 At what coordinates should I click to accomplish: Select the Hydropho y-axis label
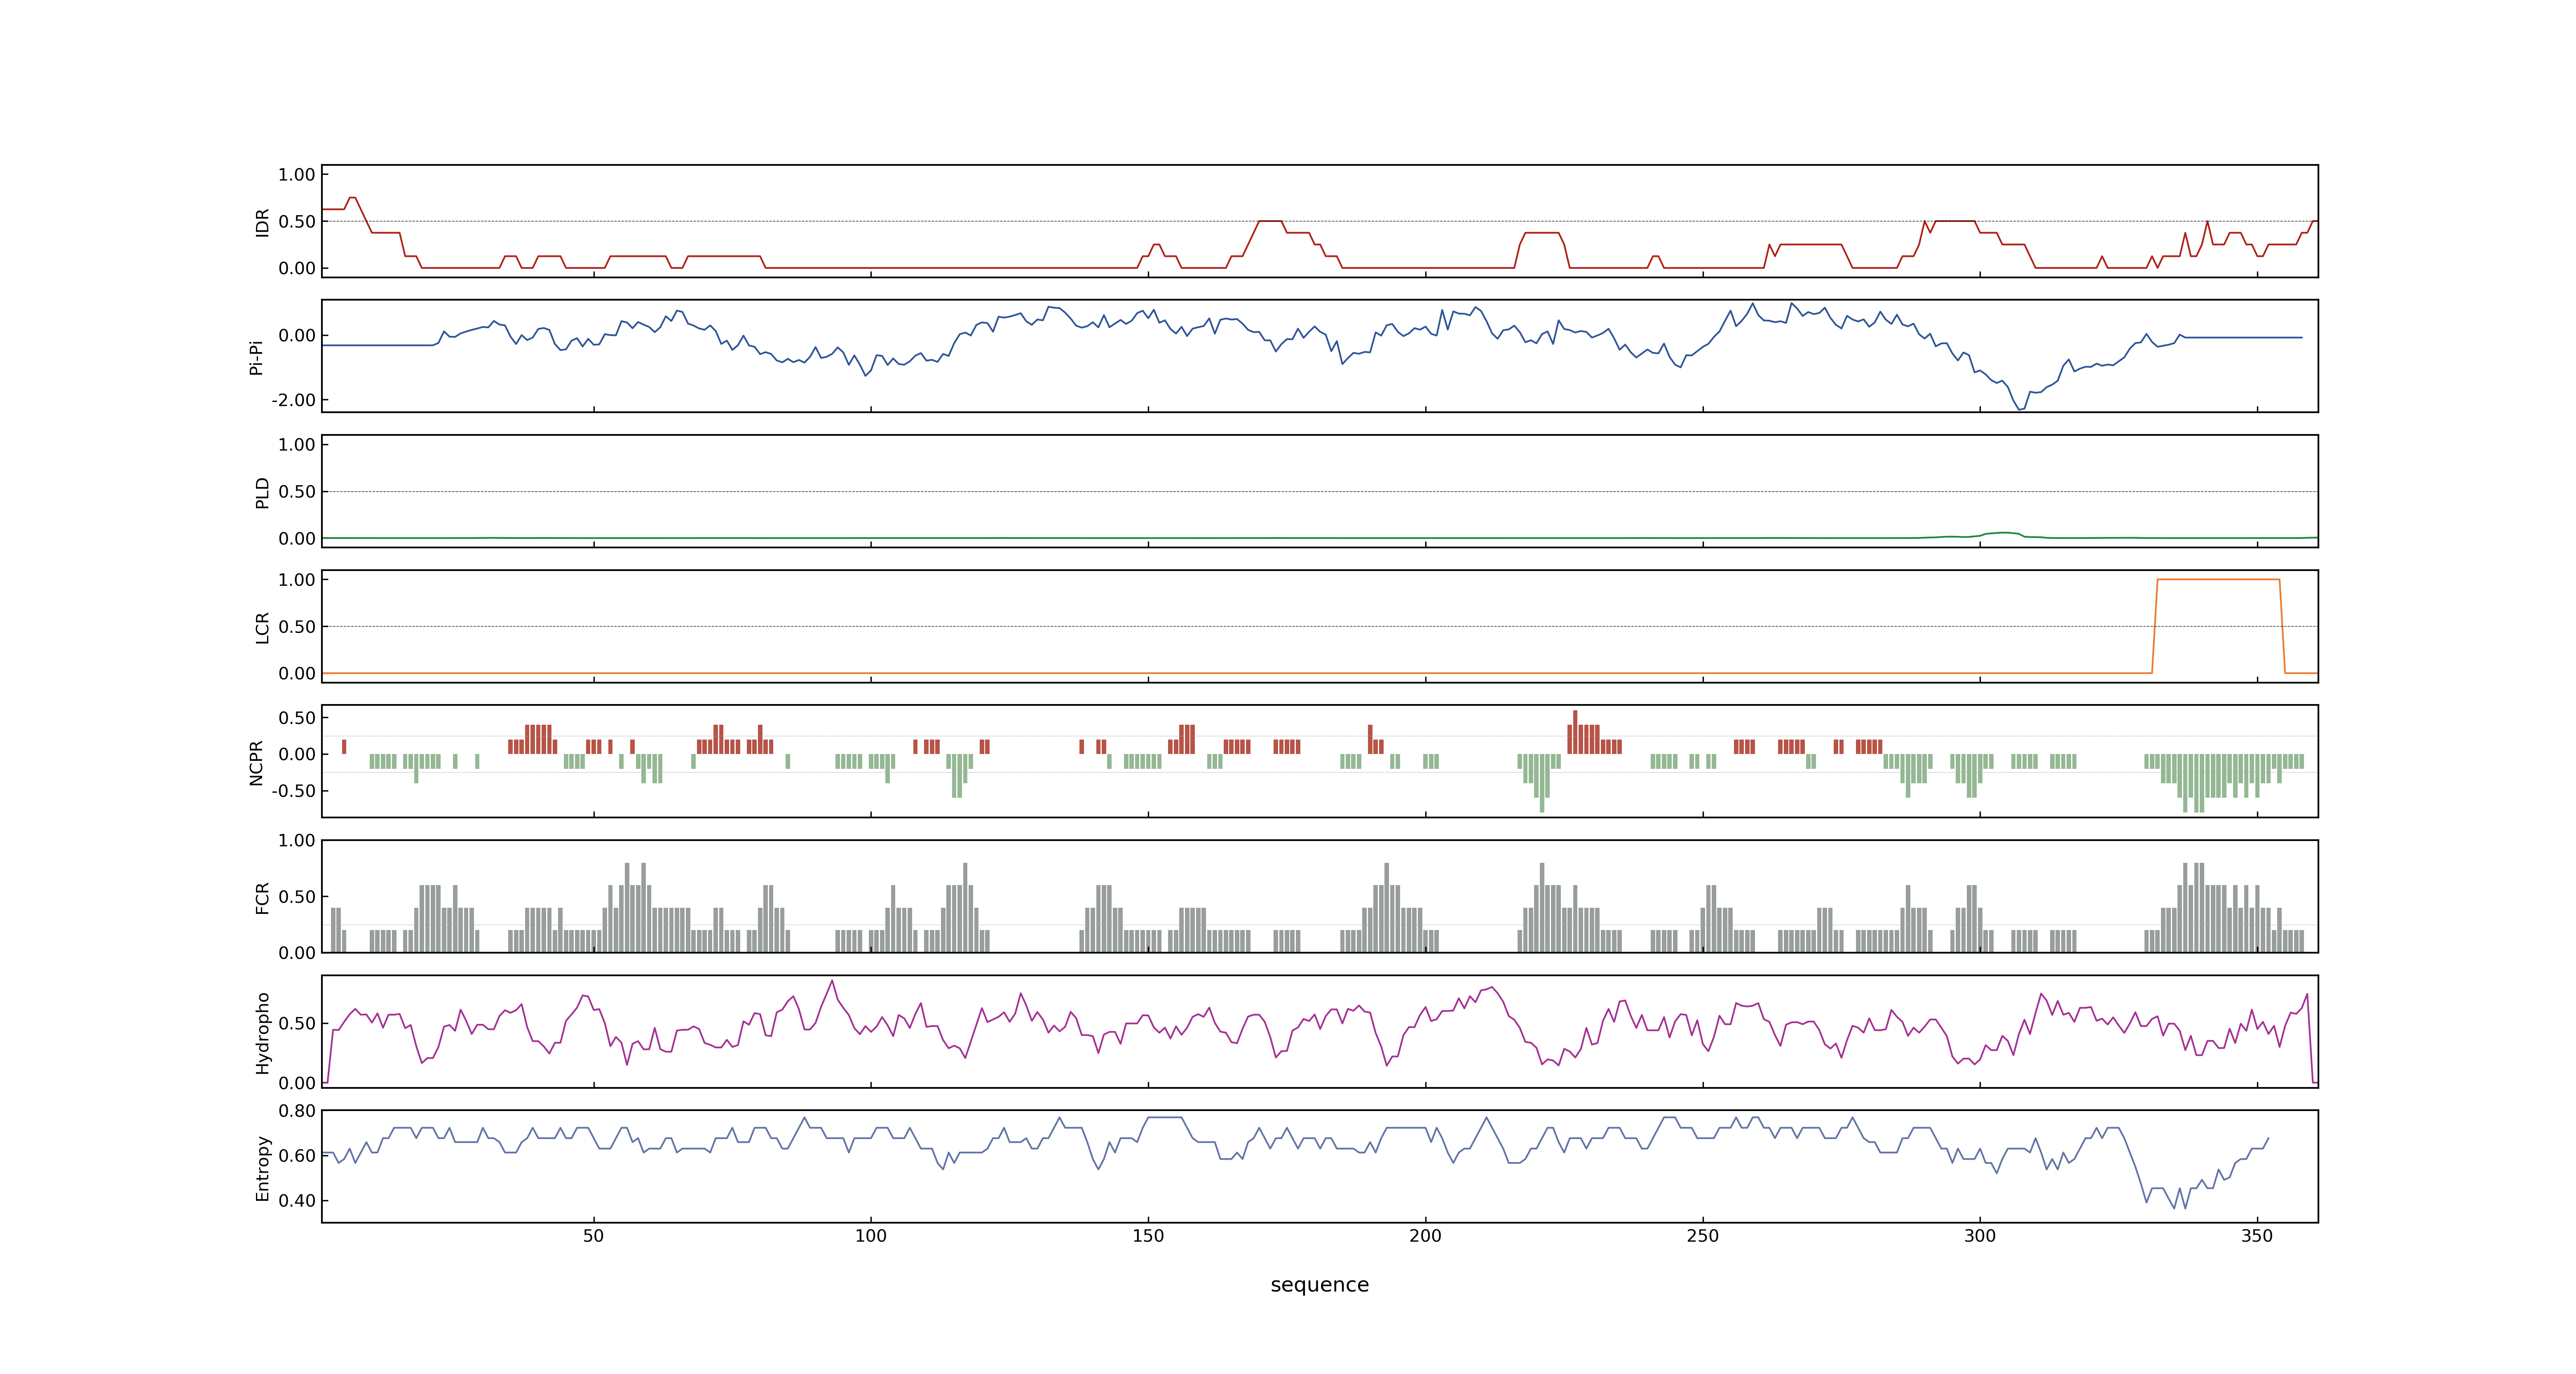[262, 1033]
